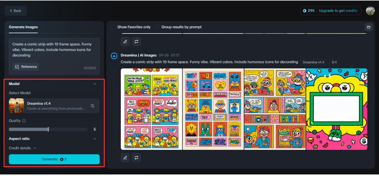379x176 pixels.
Task: Click the edit pencil icon below the images
Action: click(x=125, y=158)
